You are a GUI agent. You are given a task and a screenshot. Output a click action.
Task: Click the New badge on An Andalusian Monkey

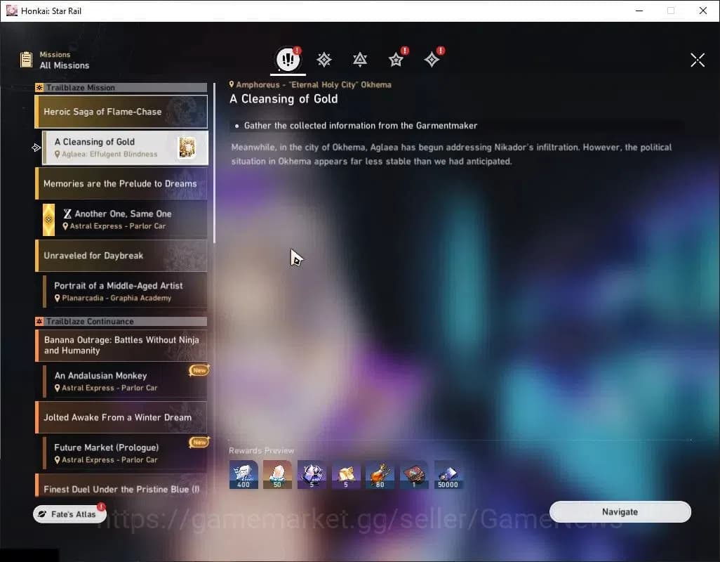pos(199,370)
